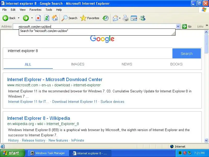Image resolution: width=209 pixels, height=157 pixels.
Task: Expand the Address bar dropdown arrow
Action: coord(178,26)
